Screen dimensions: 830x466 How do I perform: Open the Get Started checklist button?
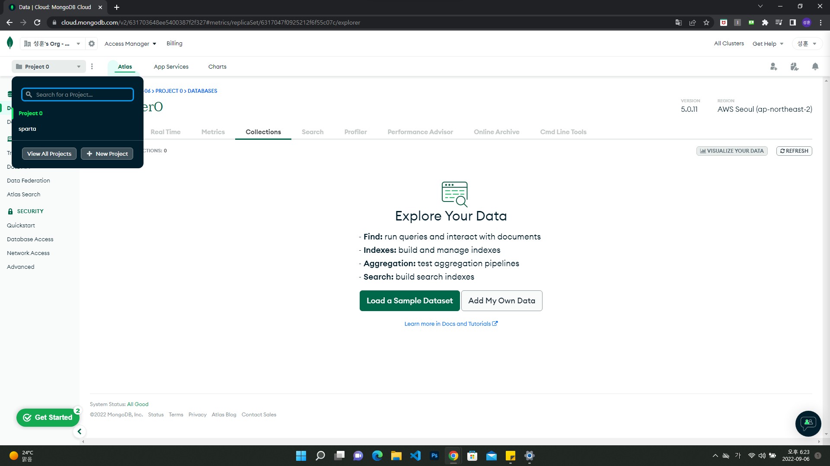point(48,417)
